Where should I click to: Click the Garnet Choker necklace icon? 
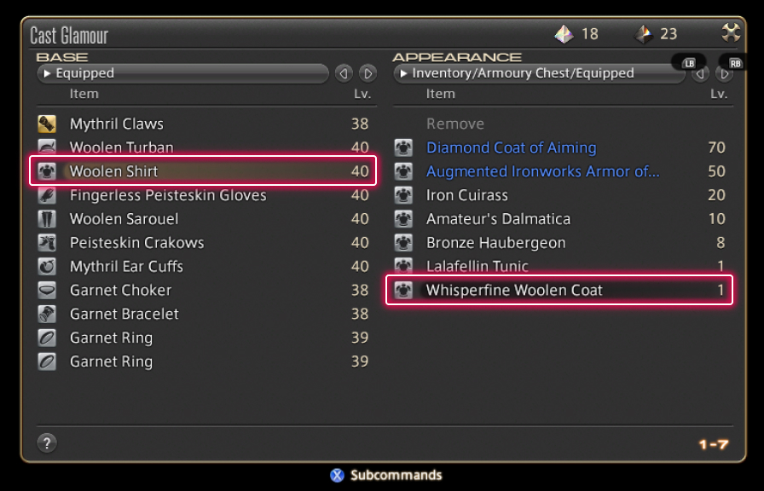(47, 291)
